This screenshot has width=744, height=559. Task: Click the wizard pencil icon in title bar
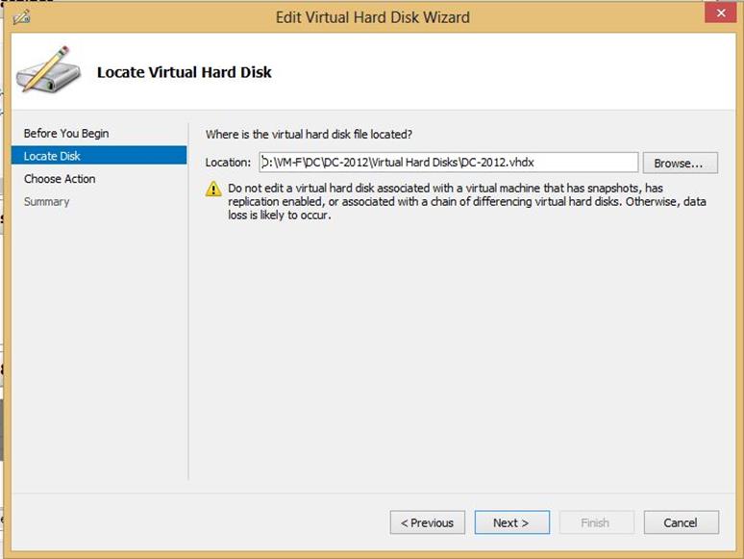coord(22,17)
